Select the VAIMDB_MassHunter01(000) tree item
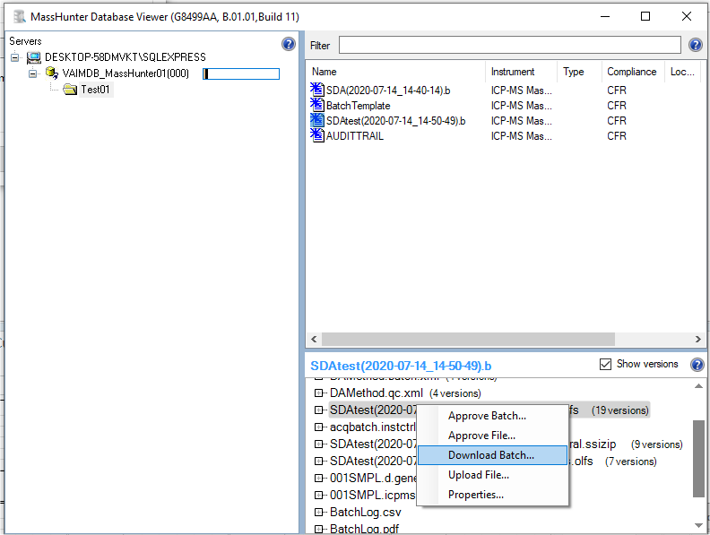 (126, 73)
